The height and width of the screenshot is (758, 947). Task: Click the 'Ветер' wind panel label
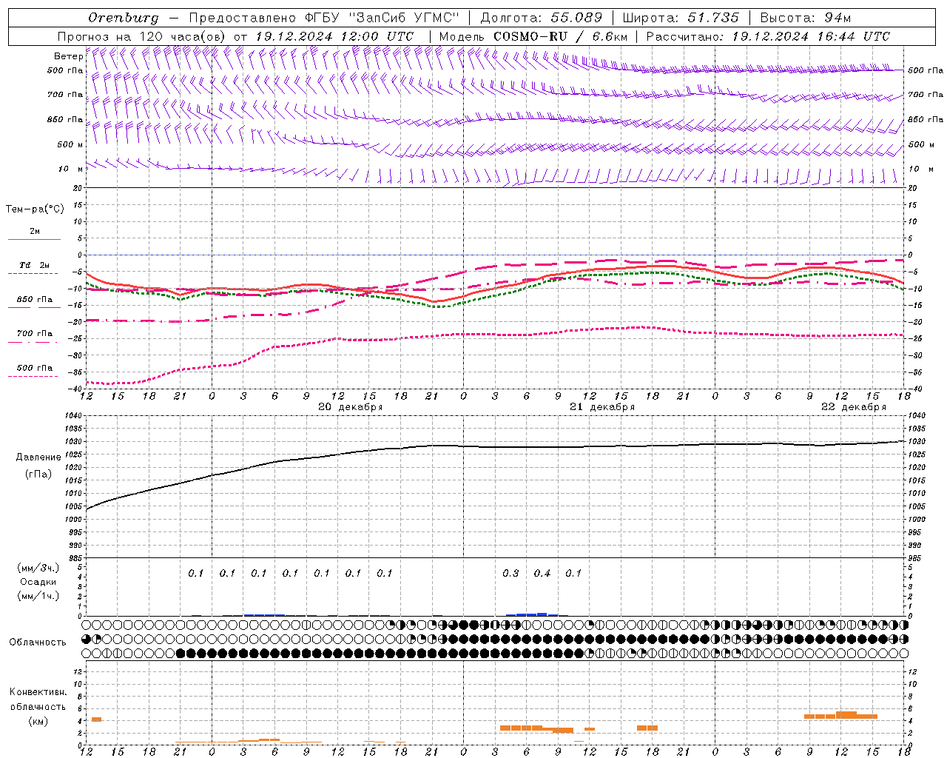(x=69, y=56)
